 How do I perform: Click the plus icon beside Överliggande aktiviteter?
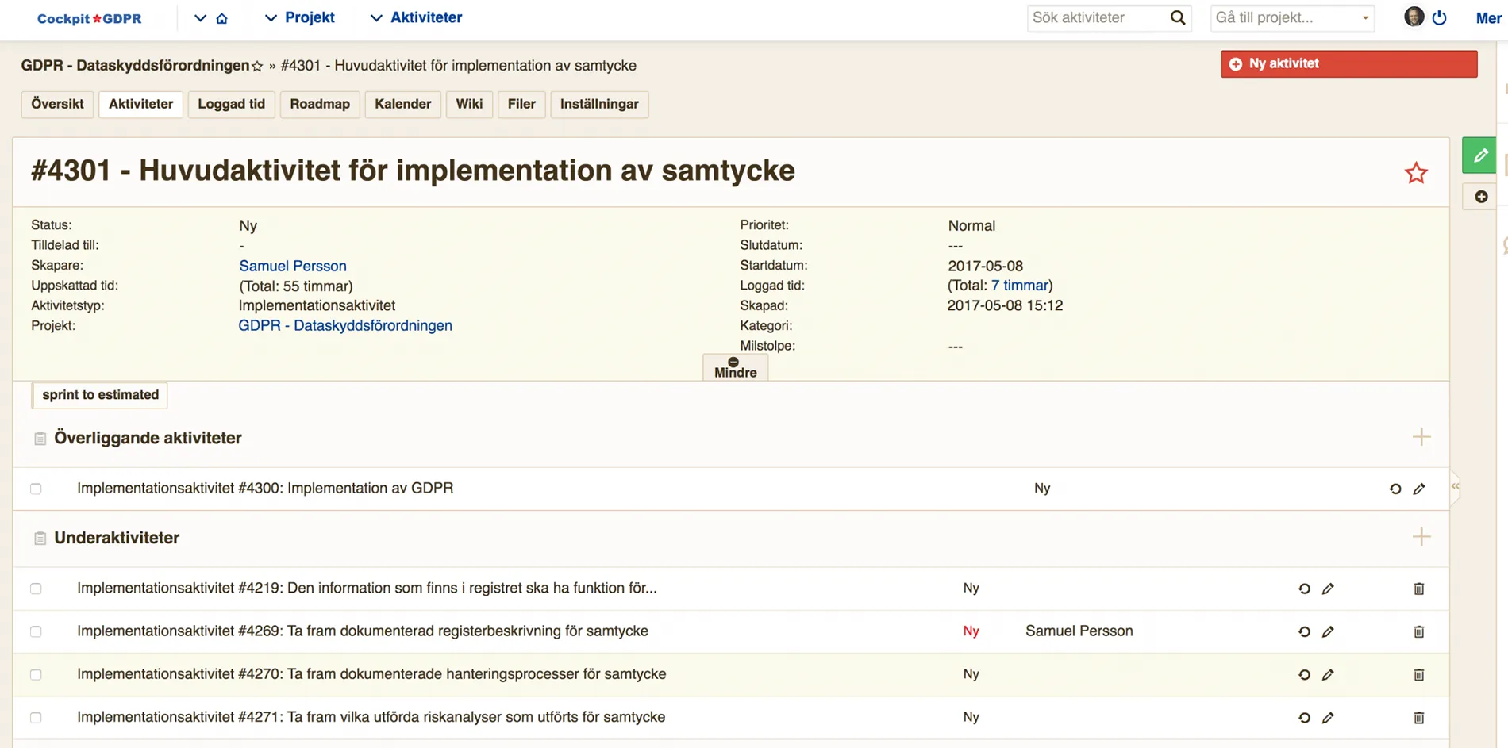click(x=1421, y=437)
